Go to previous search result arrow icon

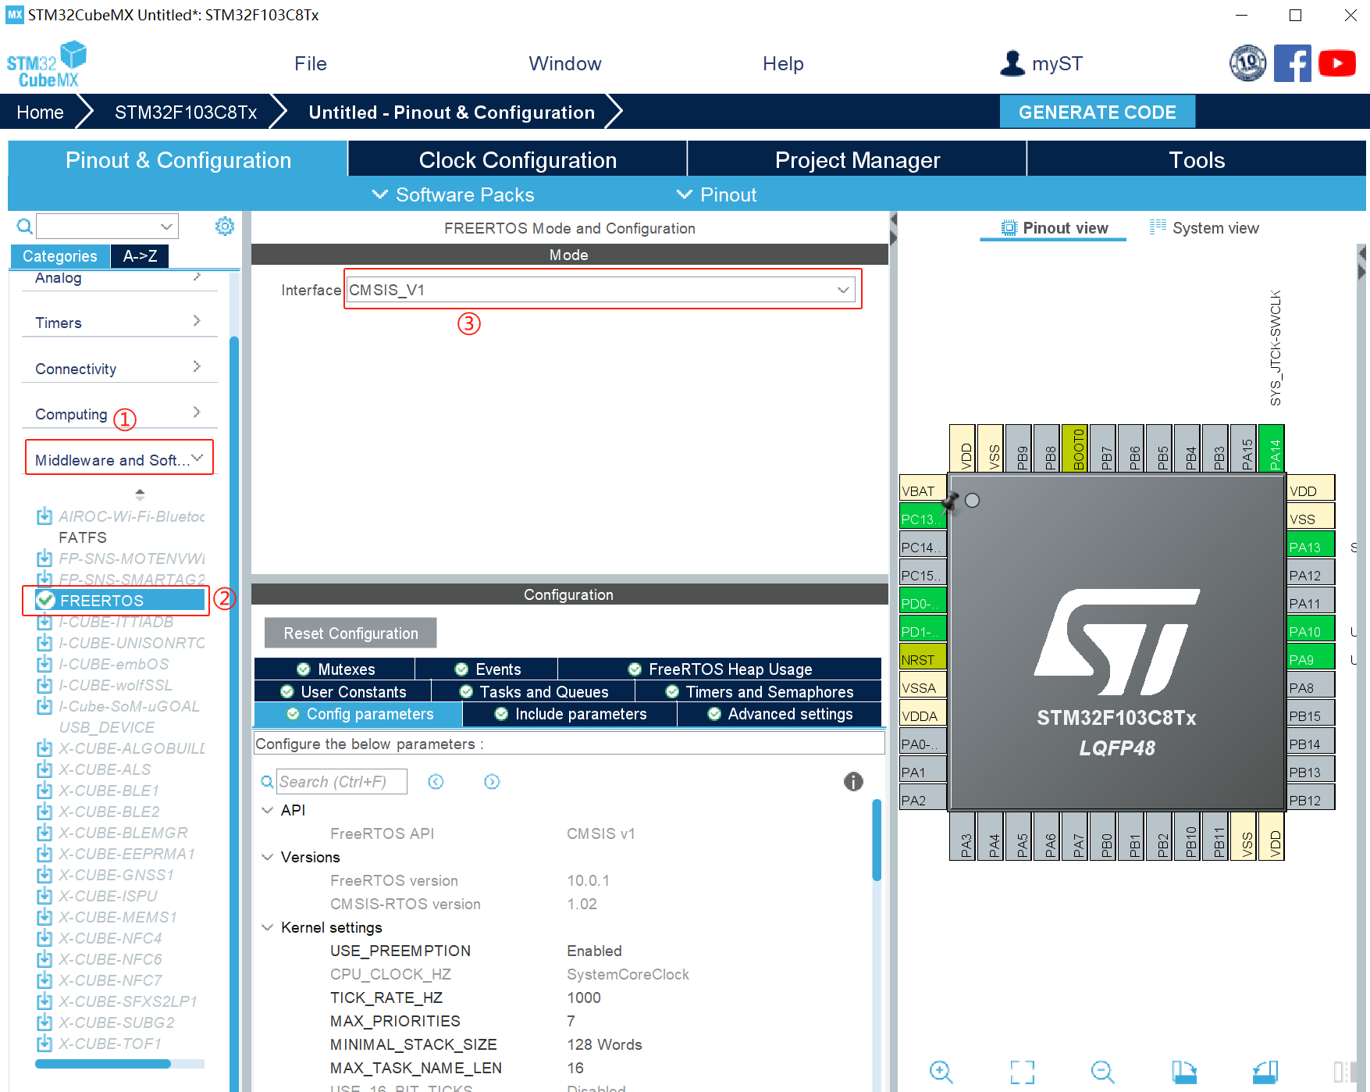(x=436, y=782)
